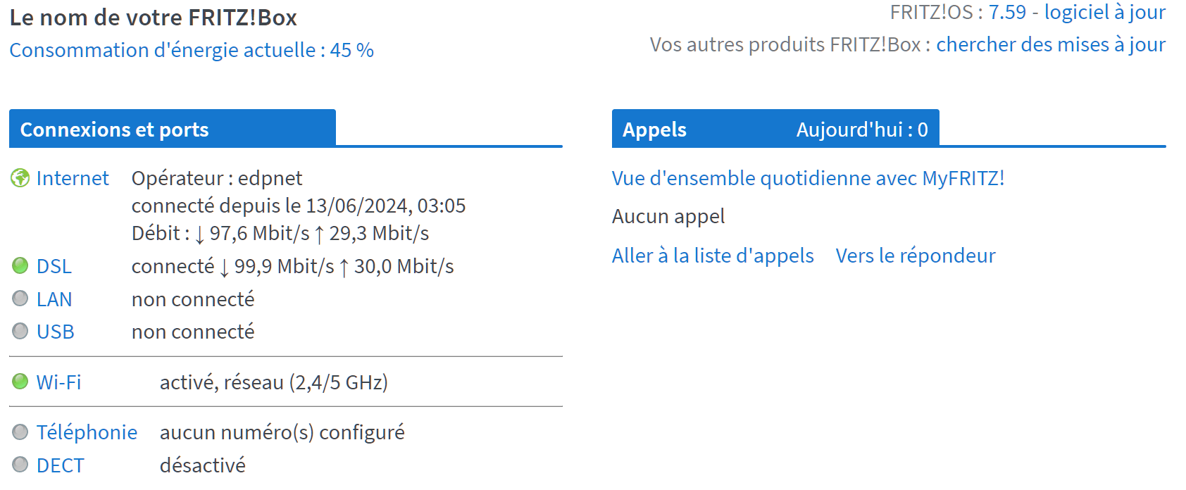Viewport: 1186px width, 490px height.
Task: Open the LAN settings link
Action: click(x=54, y=299)
